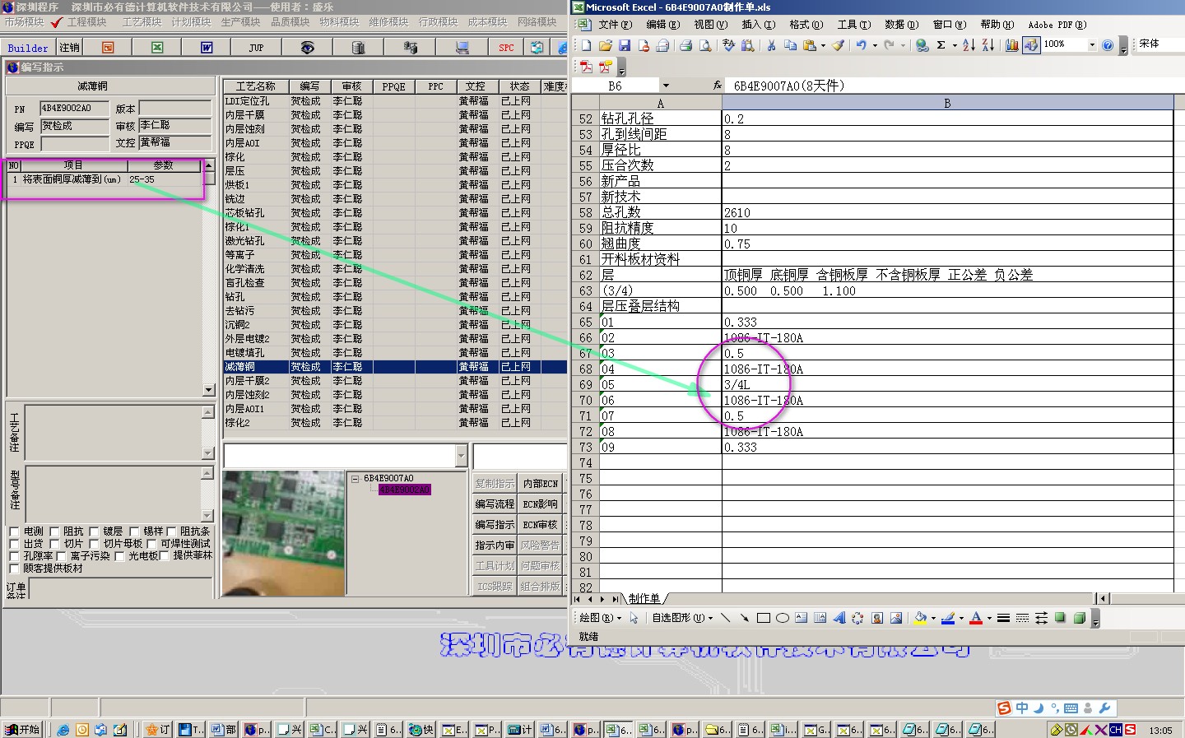Click the Excel Print icon
Screen dimensions: 1185x738
click(685, 45)
